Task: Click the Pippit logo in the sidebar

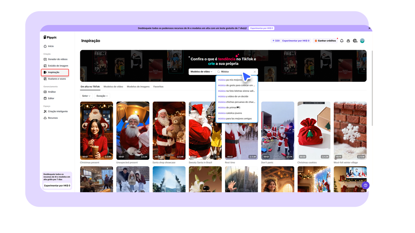Action: tap(50, 38)
